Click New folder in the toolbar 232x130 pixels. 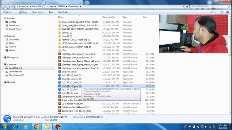click(x=63, y=12)
